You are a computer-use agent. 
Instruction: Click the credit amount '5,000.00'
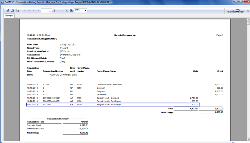pyautogui.click(x=219, y=95)
